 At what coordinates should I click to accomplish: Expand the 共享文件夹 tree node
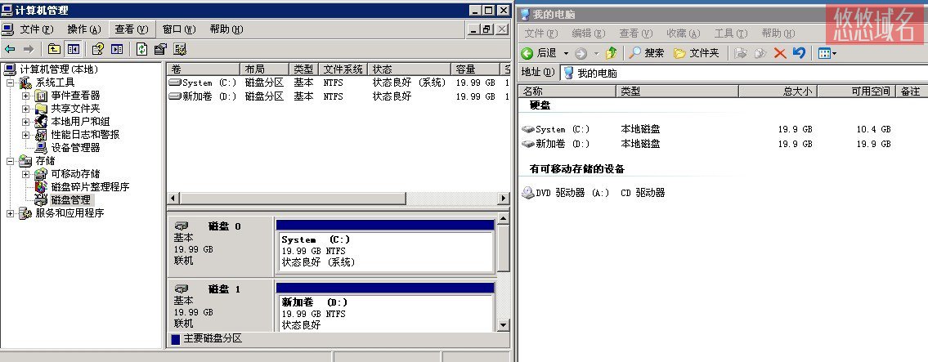tap(25, 109)
